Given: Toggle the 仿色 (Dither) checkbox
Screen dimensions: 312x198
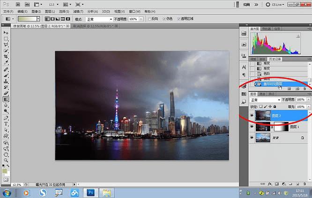Looking at the screenshot, I should click(x=164, y=19).
